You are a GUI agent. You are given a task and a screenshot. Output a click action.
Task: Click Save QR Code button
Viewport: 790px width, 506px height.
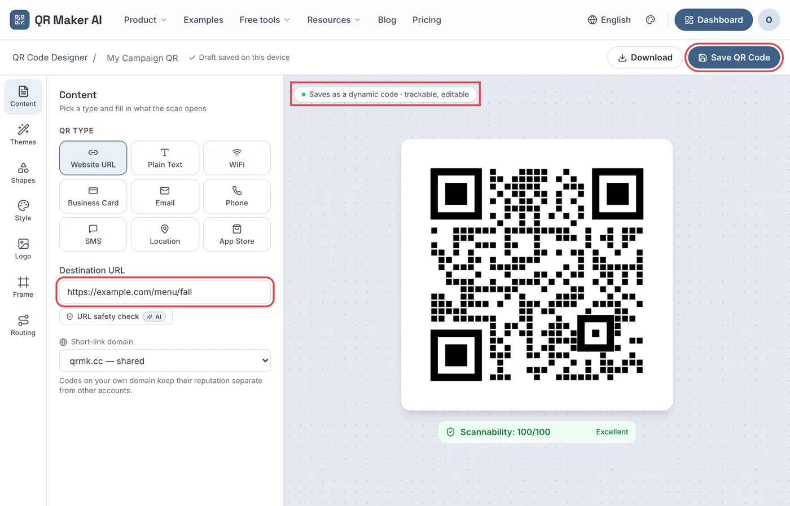click(734, 58)
